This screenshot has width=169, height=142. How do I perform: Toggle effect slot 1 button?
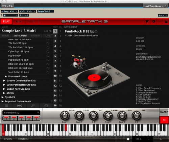6,118
